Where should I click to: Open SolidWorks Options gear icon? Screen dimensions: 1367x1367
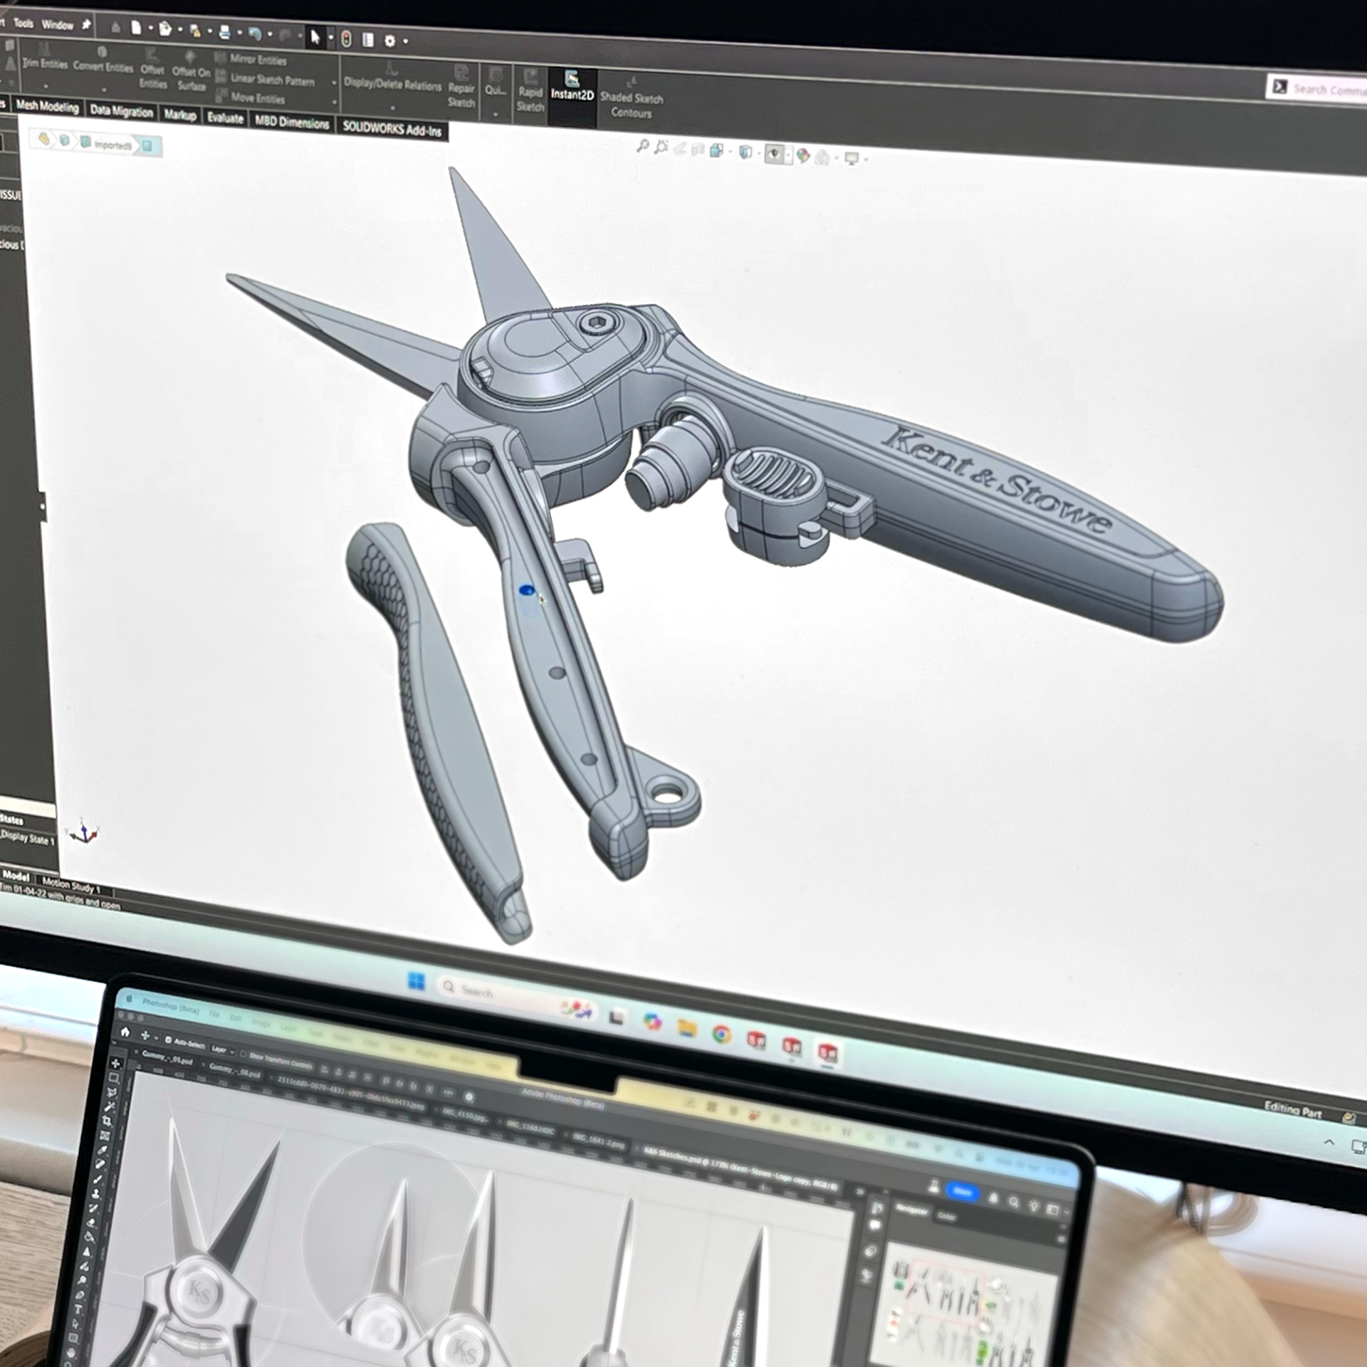[x=389, y=41]
